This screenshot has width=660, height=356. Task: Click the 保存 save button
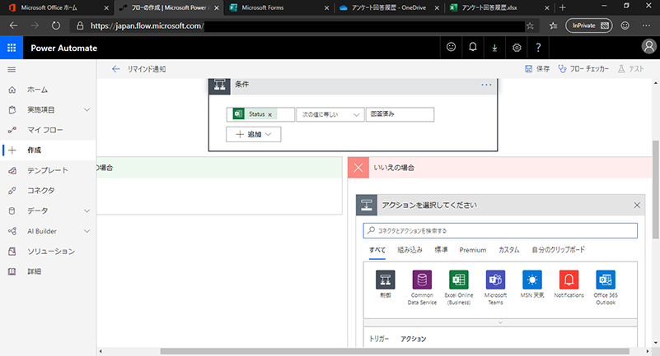537,69
